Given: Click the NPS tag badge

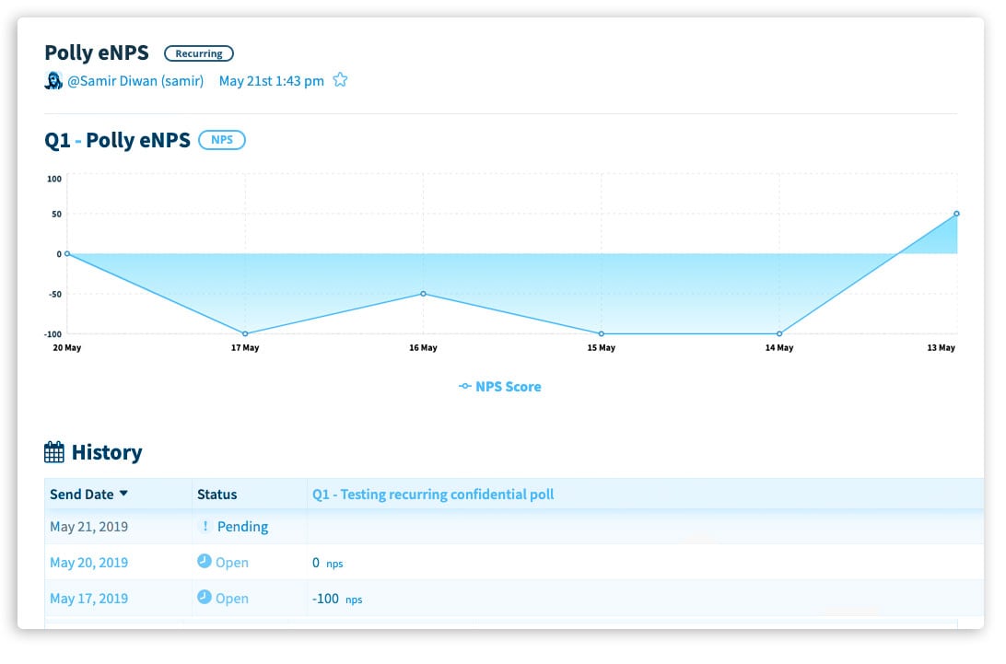Looking at the screenshot, I should 222,140.
